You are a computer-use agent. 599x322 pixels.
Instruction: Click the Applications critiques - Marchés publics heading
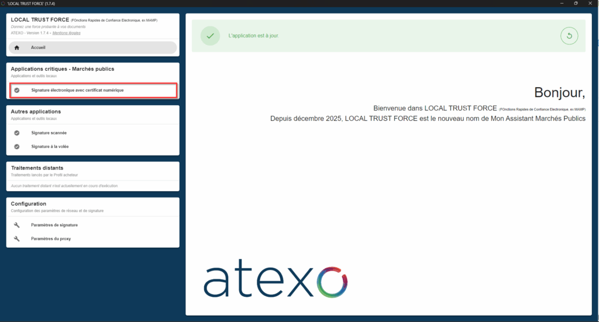click(x=62, y=69)
